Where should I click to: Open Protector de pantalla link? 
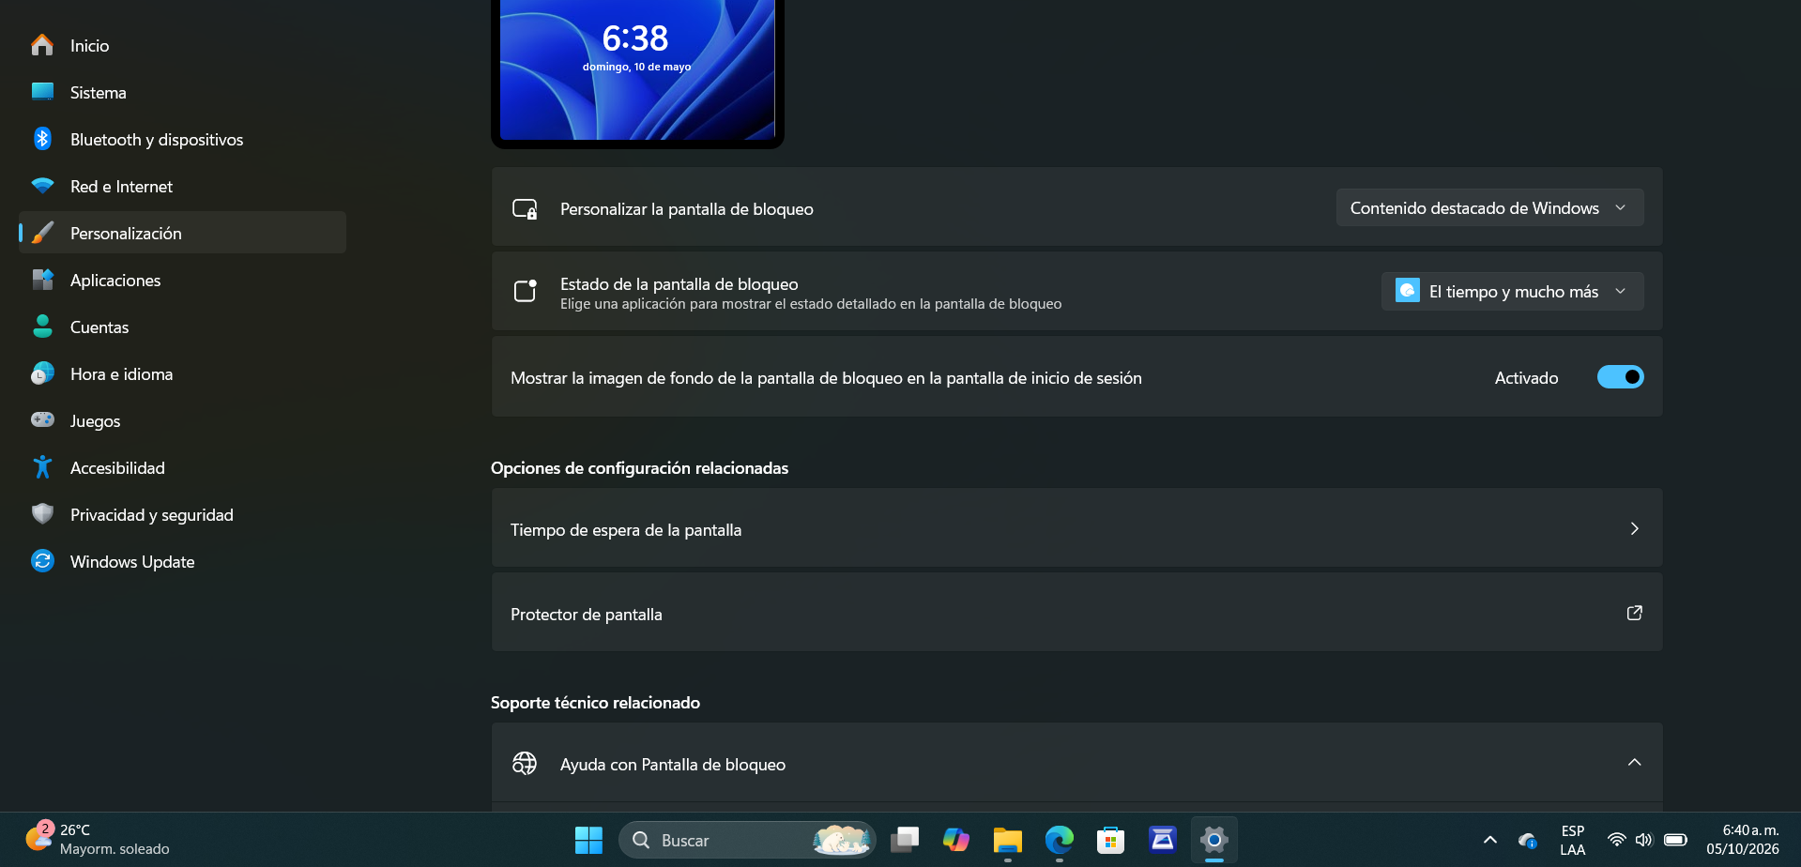(1076, 613)
